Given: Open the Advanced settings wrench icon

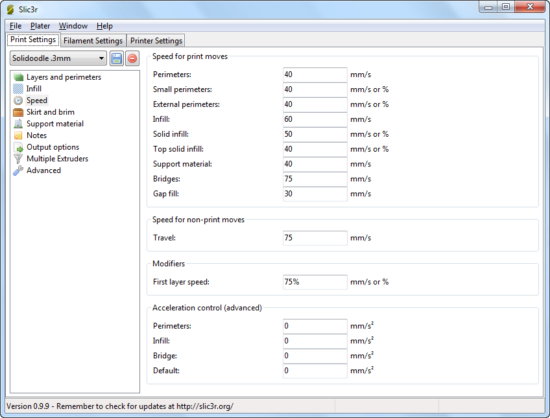Looking at the screenshot, I should (x=18, y=170).
